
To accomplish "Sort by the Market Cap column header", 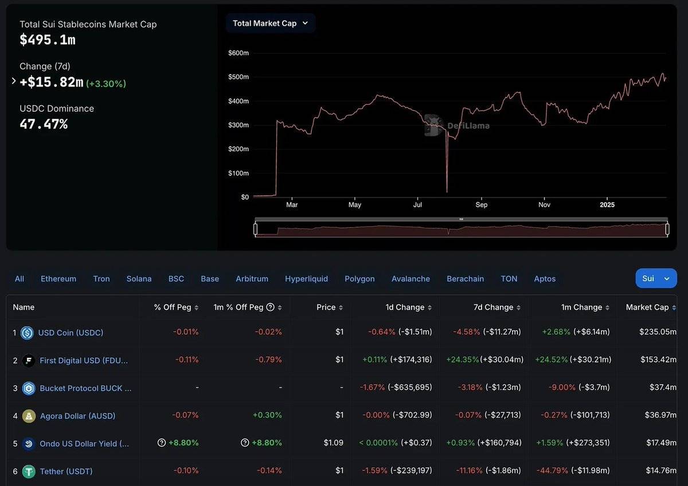I will coord(650,307).
